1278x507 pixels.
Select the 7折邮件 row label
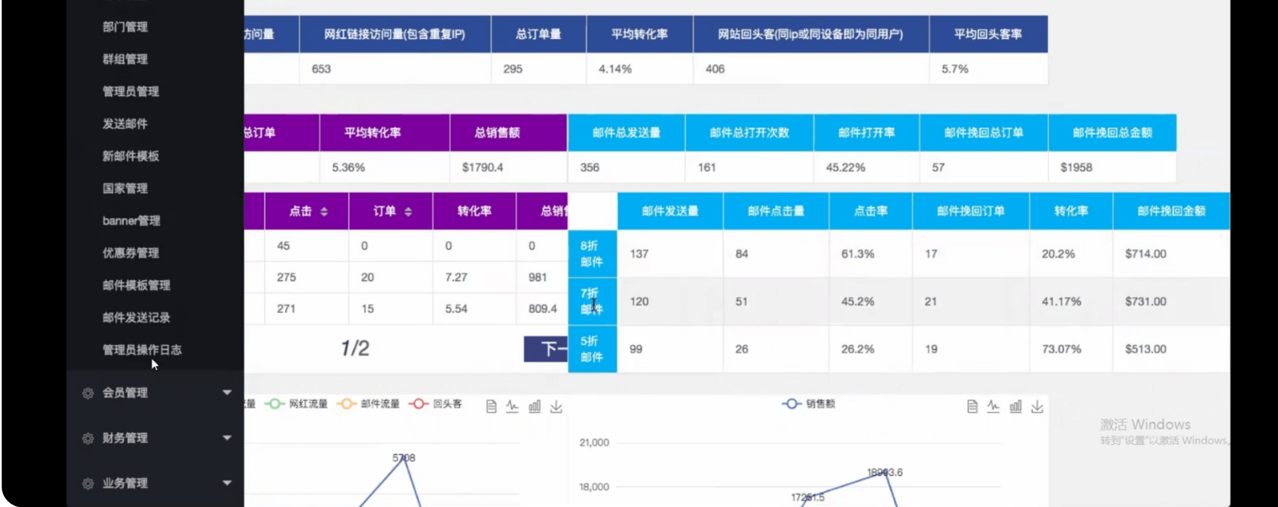pos(592,301)
